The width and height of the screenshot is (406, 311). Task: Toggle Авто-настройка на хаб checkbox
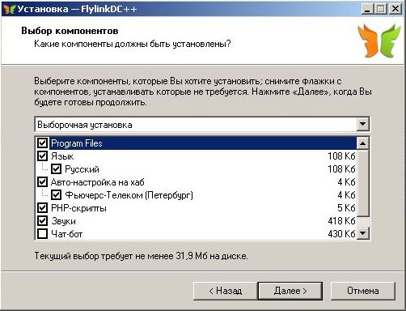[42, 182]
